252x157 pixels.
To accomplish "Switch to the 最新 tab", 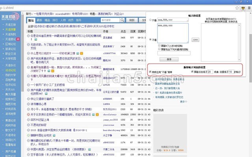I will click(39, 20).
